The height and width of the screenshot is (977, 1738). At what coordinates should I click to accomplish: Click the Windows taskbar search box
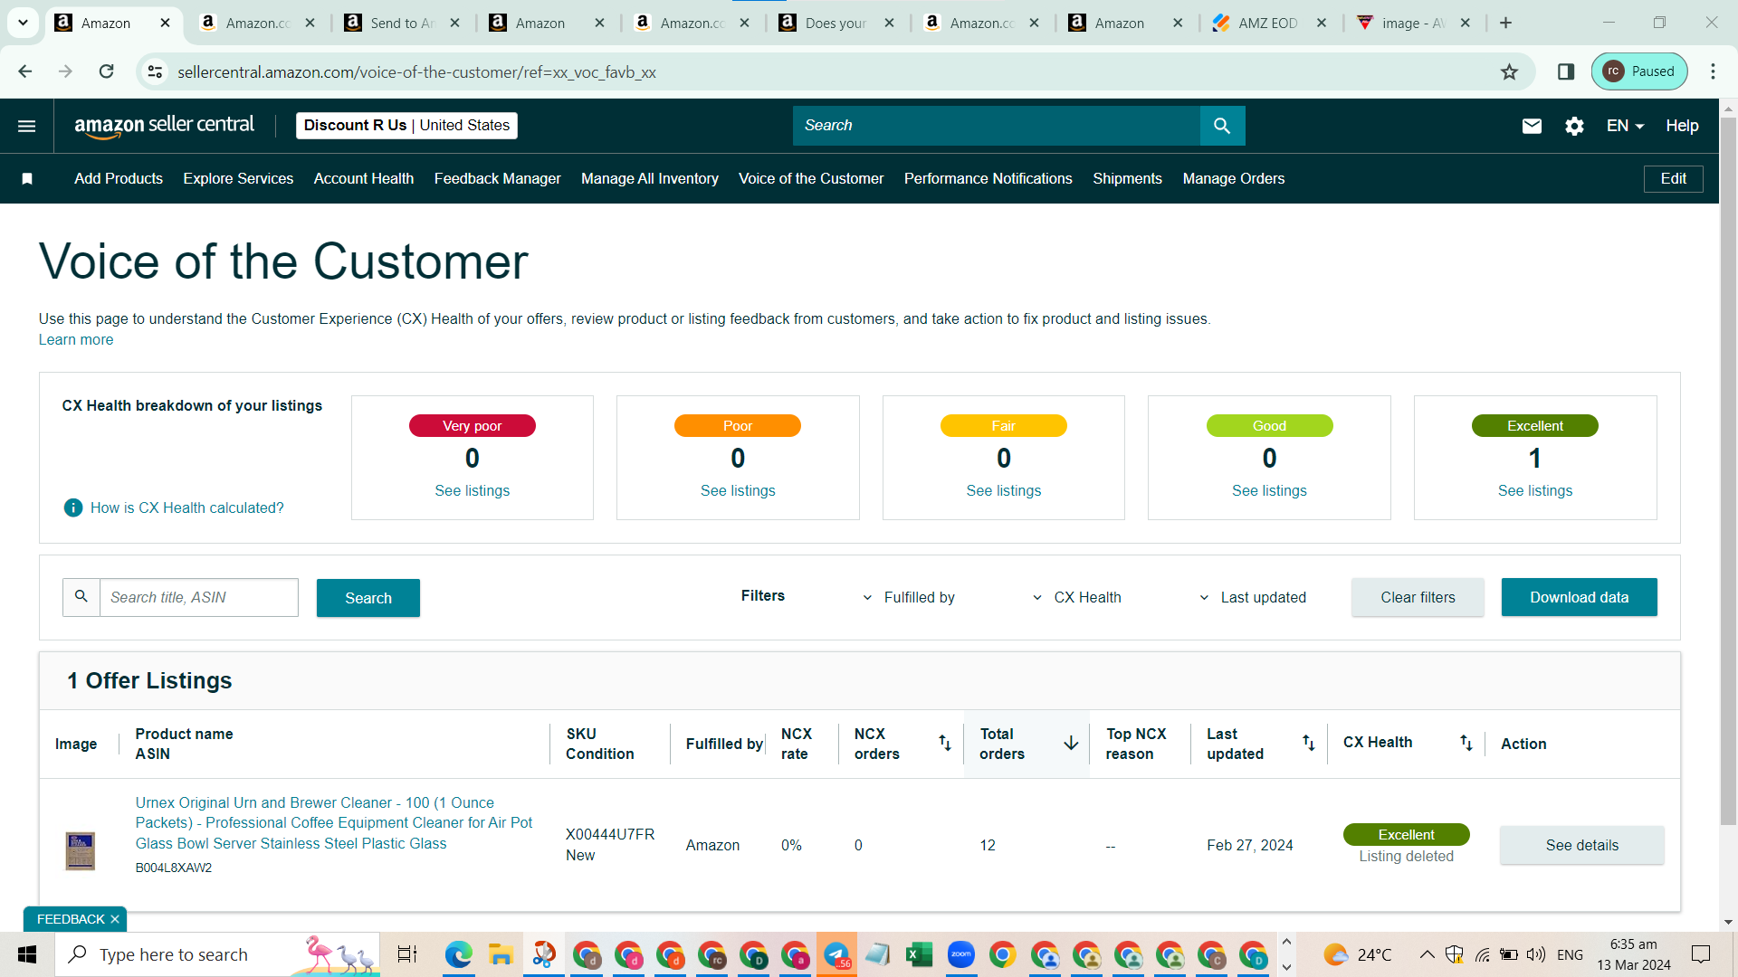click(x=217, y=954)
